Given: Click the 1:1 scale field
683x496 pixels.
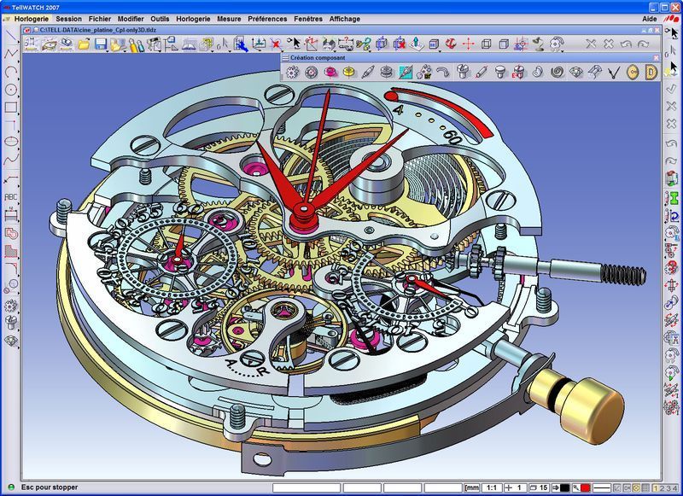Looking at the screenshot, I should 492,488.
